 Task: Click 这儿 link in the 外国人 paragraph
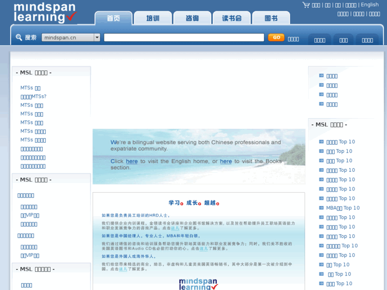coord(123,269)
